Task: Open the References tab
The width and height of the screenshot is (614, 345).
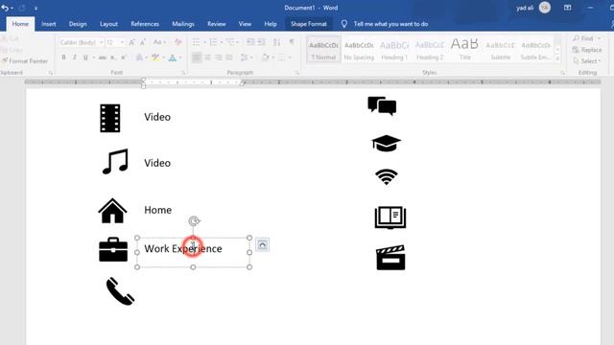Action: [x=145, y=24]
